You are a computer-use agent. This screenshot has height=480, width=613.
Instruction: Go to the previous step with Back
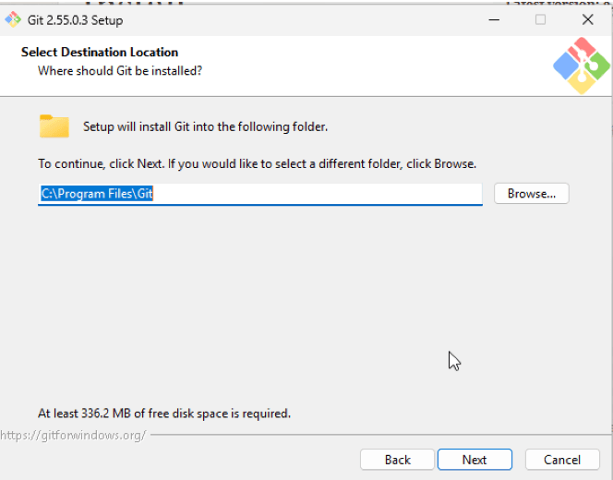pos(397,460)
